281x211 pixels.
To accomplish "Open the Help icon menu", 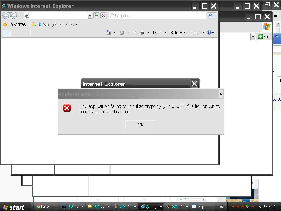I will [x=211, y=32].
